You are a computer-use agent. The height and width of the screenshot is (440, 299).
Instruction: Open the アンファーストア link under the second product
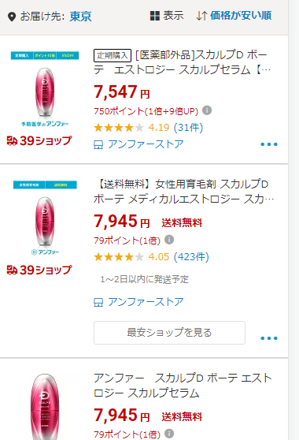tap(146, 302)
